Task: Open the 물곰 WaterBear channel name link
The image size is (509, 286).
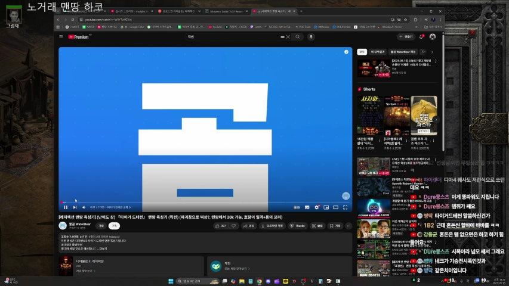Action: pos(79,224)
